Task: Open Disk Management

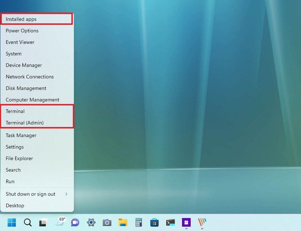Action: [x=26, y=88]
